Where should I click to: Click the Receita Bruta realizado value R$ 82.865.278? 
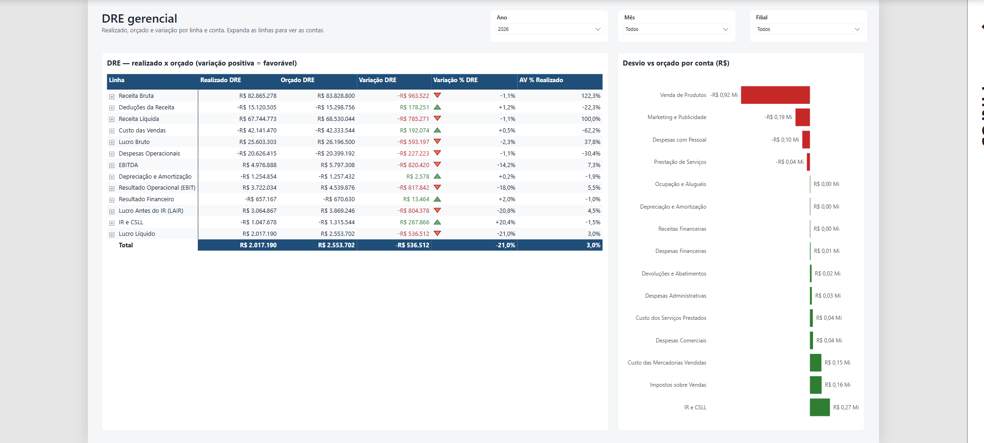258,96
